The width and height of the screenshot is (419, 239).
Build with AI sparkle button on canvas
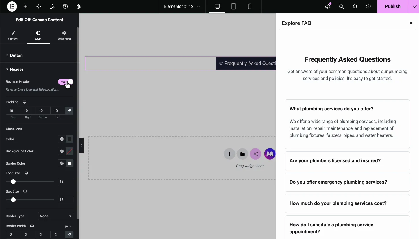coord(256,154)
